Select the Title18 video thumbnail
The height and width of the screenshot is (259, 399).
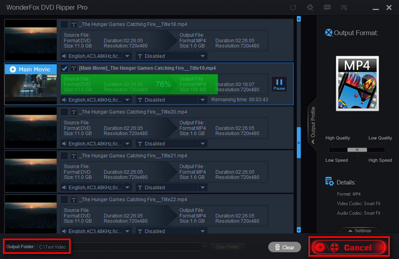click(31, 40)
